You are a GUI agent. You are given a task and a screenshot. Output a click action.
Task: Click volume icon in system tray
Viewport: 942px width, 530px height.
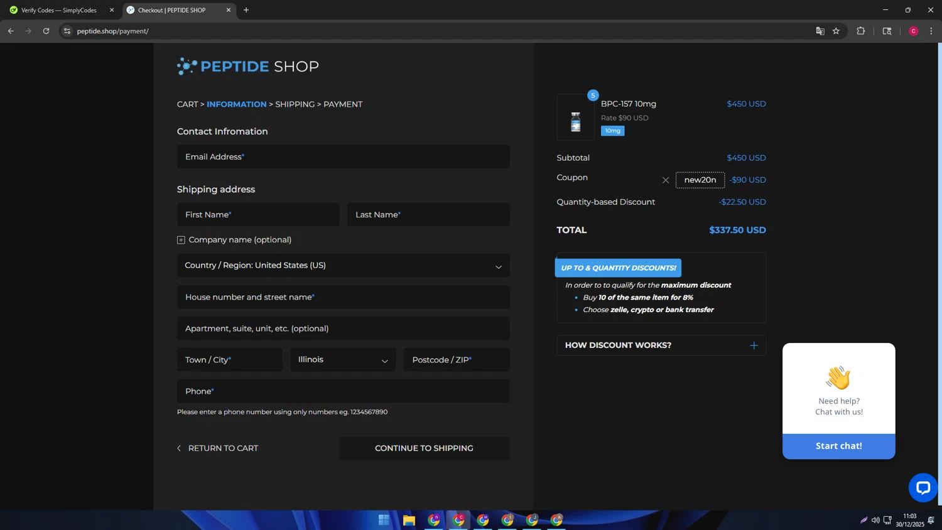pos(875,520)
